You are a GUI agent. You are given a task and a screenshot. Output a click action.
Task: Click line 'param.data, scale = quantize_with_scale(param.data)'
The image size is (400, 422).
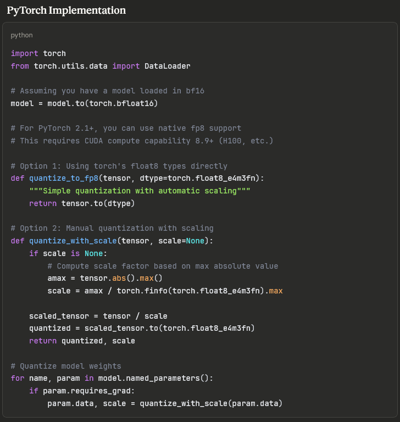pyautogui.click(x=165, y=403)
